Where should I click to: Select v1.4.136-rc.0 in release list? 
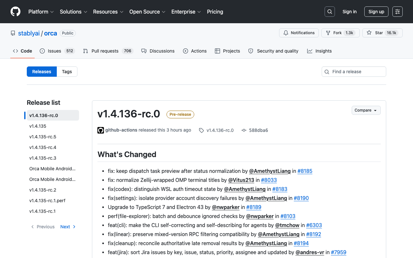(x=53, y=115)
